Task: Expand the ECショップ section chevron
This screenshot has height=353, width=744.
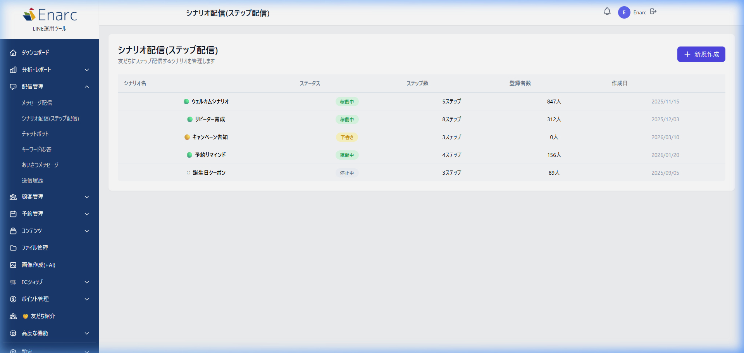Action: coord(87,282)
